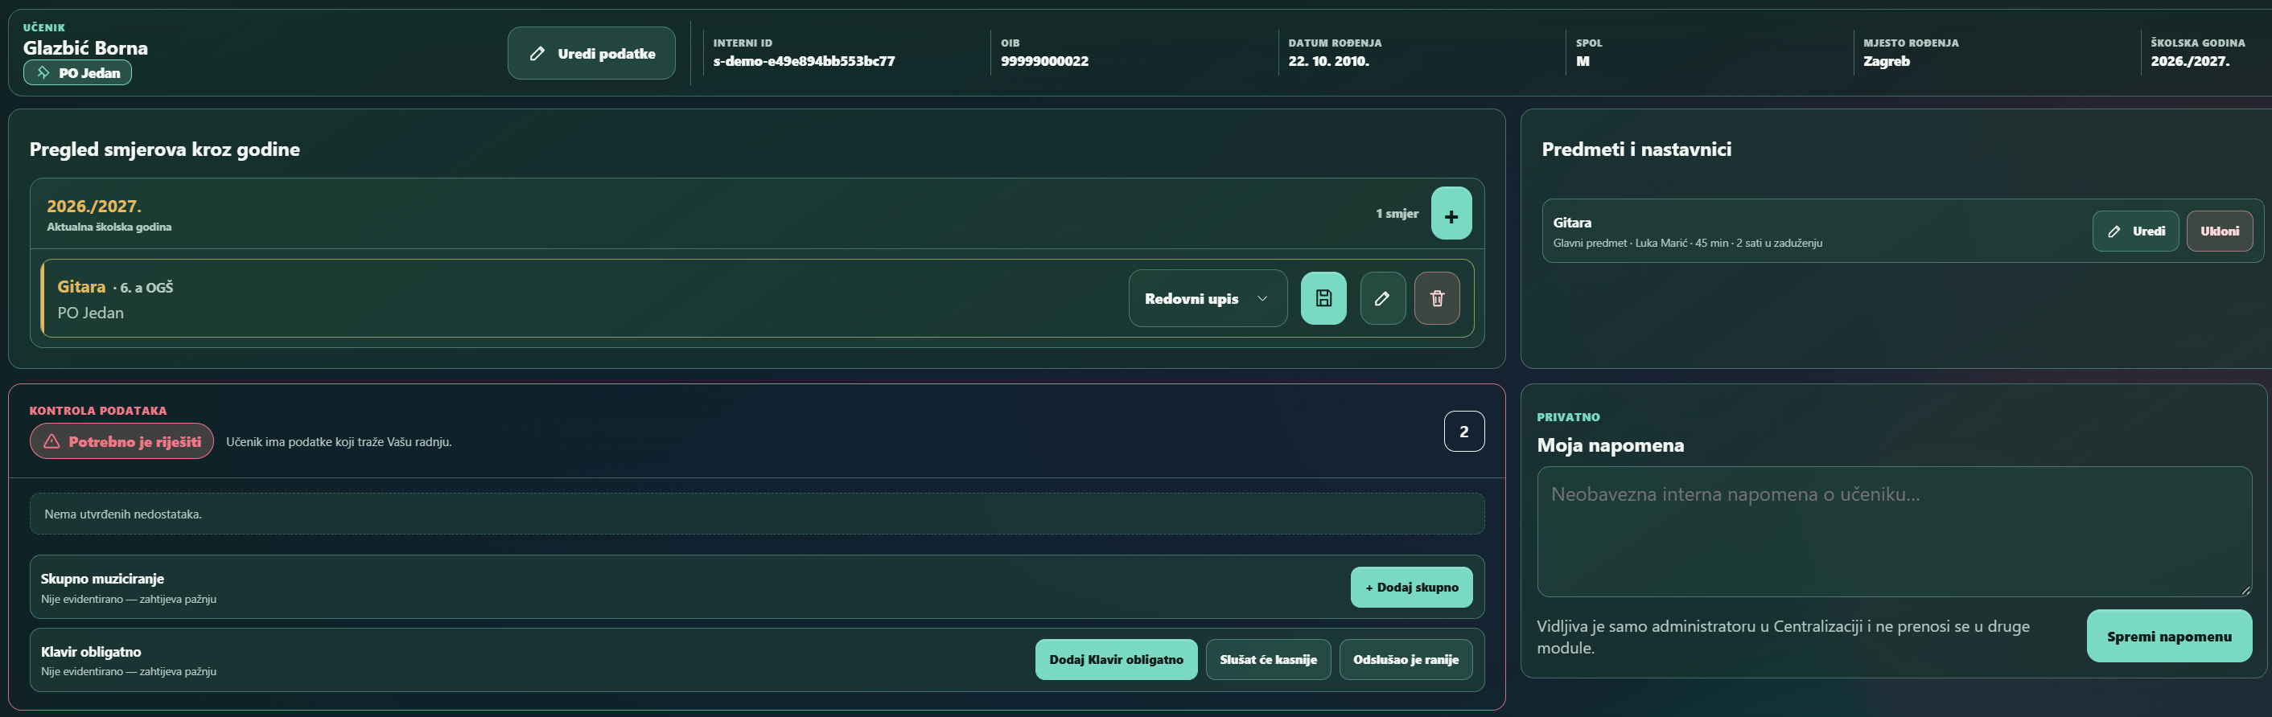
Task: Click the issue count badge showing 2
Action: [1463, 432]
